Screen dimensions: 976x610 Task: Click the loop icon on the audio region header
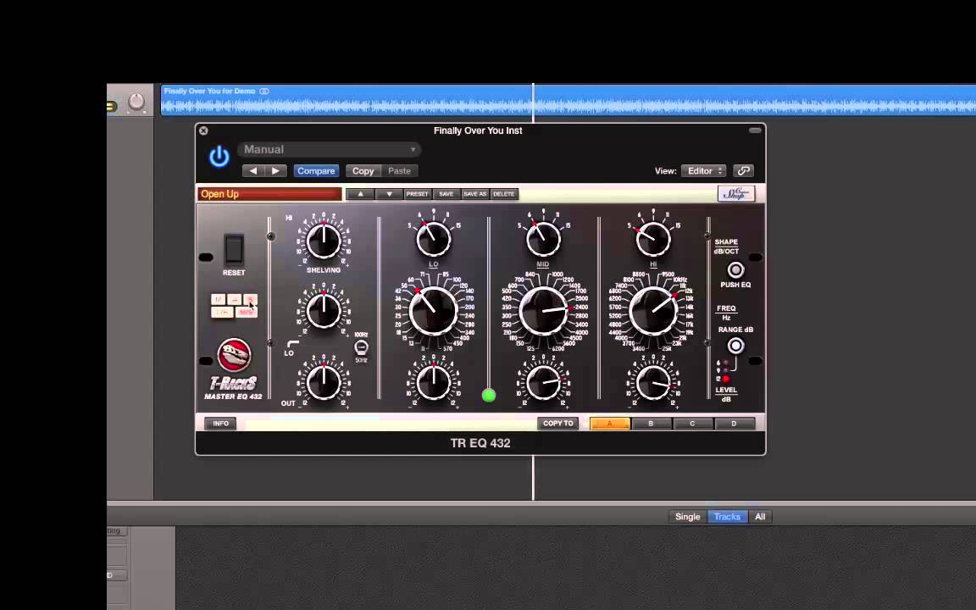click(x=264, y=91)
